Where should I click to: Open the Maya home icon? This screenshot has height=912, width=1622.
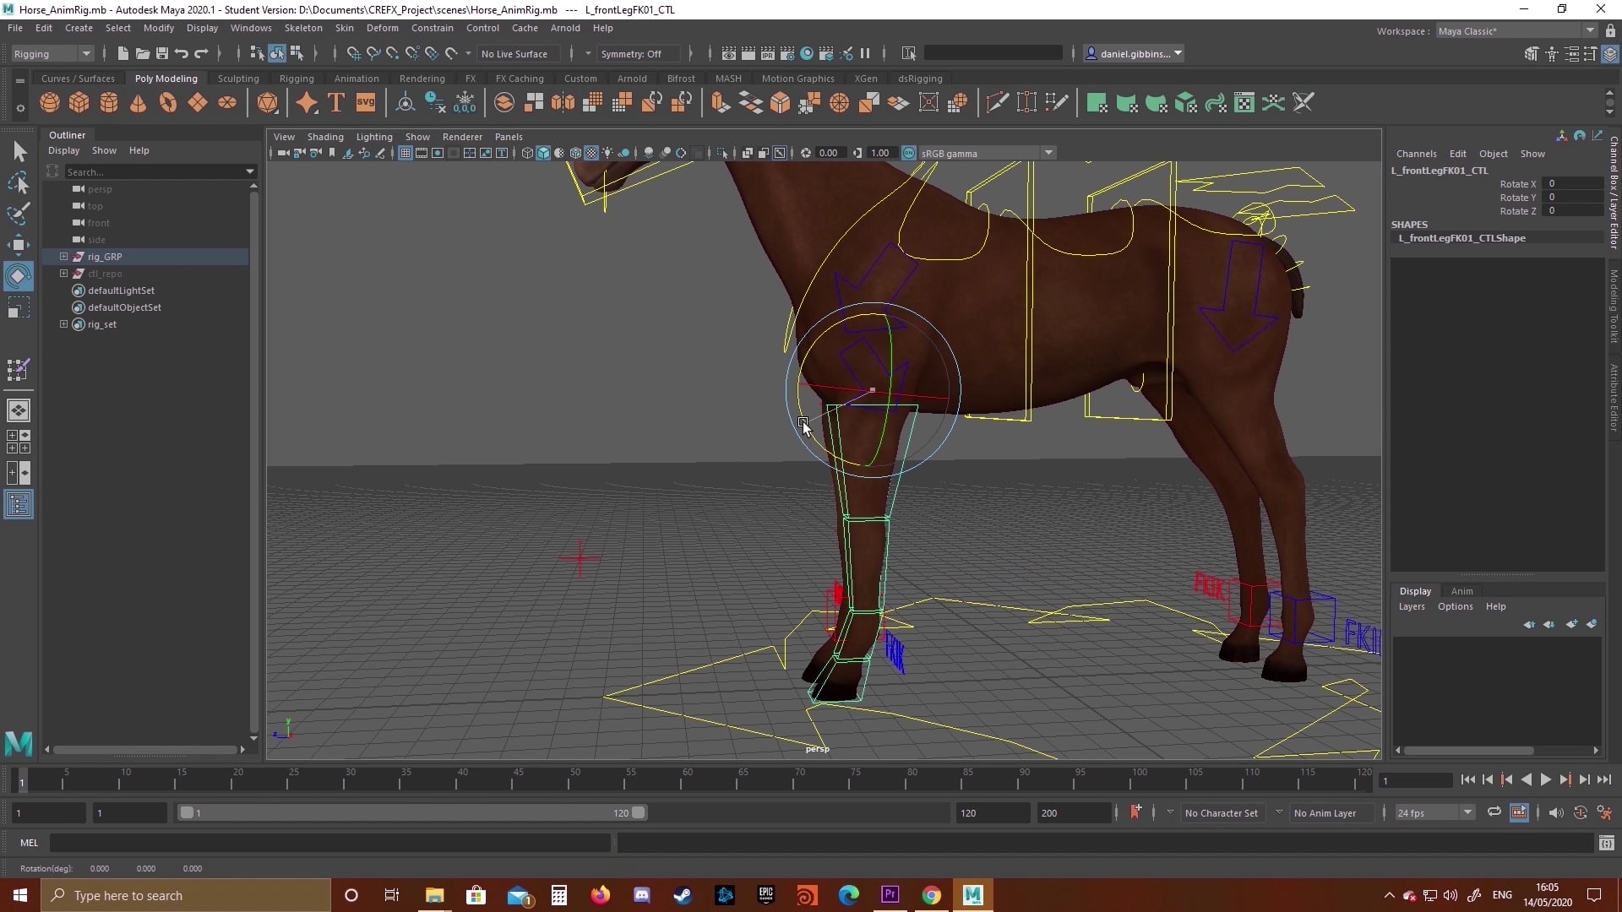point(19,743)
